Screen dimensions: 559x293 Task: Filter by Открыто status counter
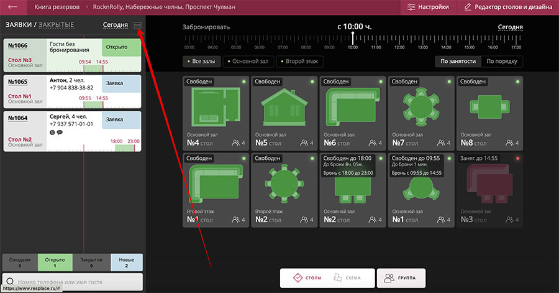55,263
